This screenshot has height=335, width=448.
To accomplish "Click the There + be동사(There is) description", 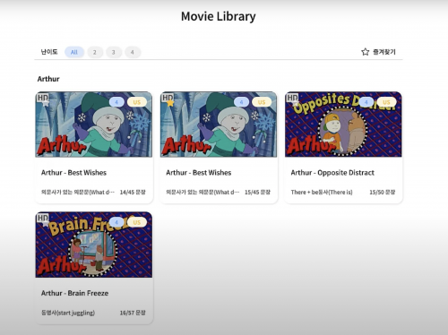I will (322, 193).
